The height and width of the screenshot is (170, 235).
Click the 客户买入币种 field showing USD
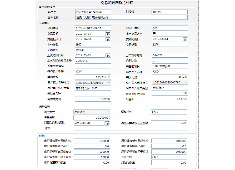click(170, 72)
